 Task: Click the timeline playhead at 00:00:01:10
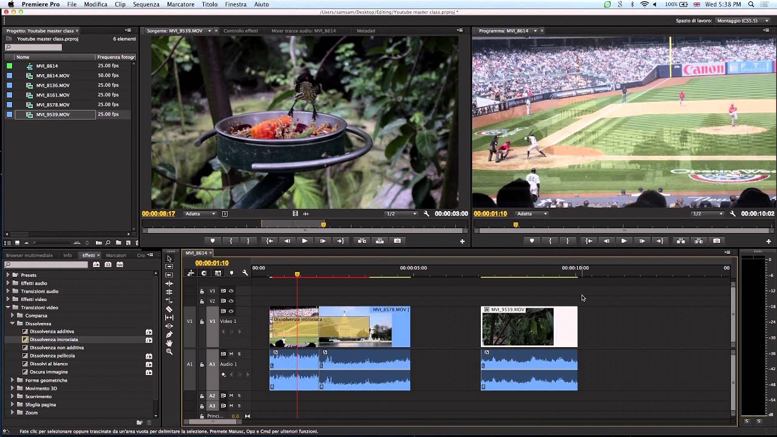(297, 274)
